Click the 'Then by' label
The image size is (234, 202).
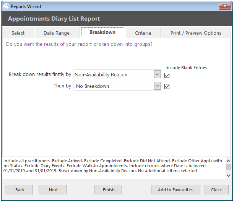(x=62, y=86)
